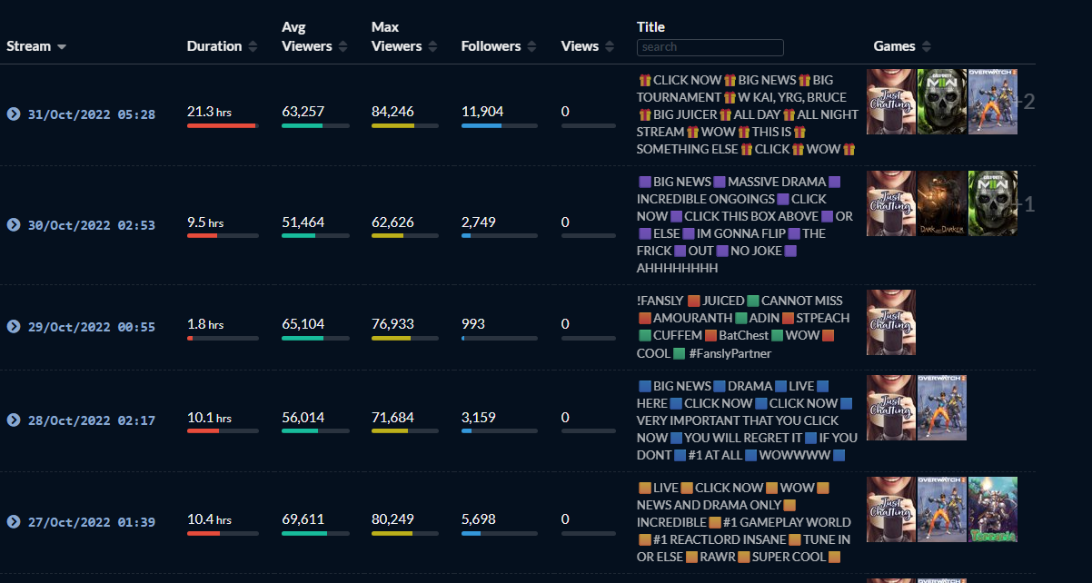Click Modern Warfare II thumbnail in 31/Oct row
The height and width of the screenshot is (583, 1092).
pos(942,102)
